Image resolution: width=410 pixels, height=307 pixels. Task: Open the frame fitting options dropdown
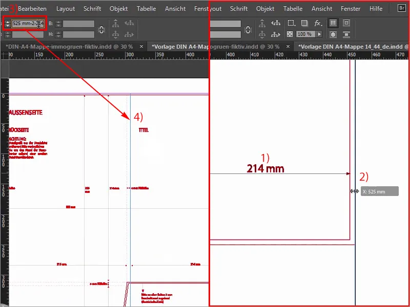[293, 23]
